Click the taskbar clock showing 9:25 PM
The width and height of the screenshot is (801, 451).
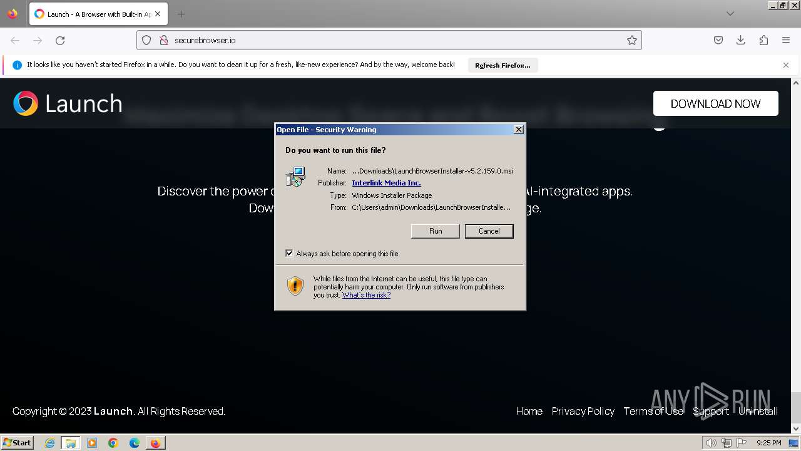click(x=768, y=443)
